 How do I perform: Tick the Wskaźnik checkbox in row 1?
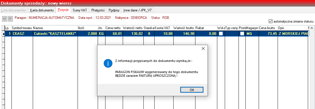[x=221, y=34]
